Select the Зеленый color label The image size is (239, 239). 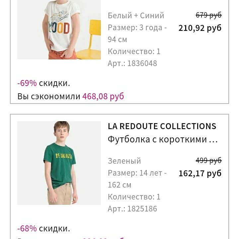coord(124,161)
